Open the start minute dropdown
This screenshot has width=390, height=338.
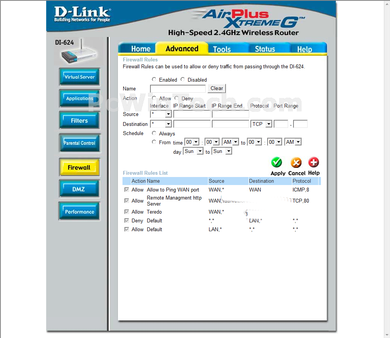[212, 142]
